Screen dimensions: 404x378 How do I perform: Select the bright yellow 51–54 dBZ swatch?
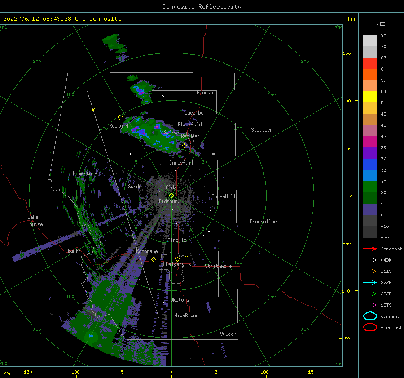(370, 97)
